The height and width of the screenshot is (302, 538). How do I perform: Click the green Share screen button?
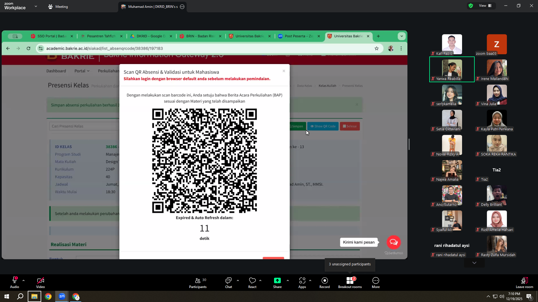pyautogui.click(x=277, y=282)
